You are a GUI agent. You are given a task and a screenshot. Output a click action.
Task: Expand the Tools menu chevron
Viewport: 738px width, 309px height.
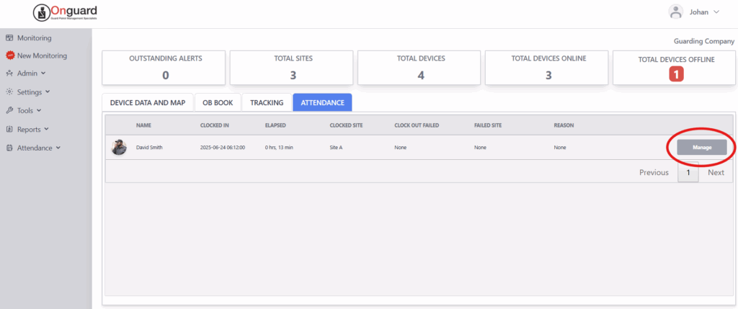39,111
